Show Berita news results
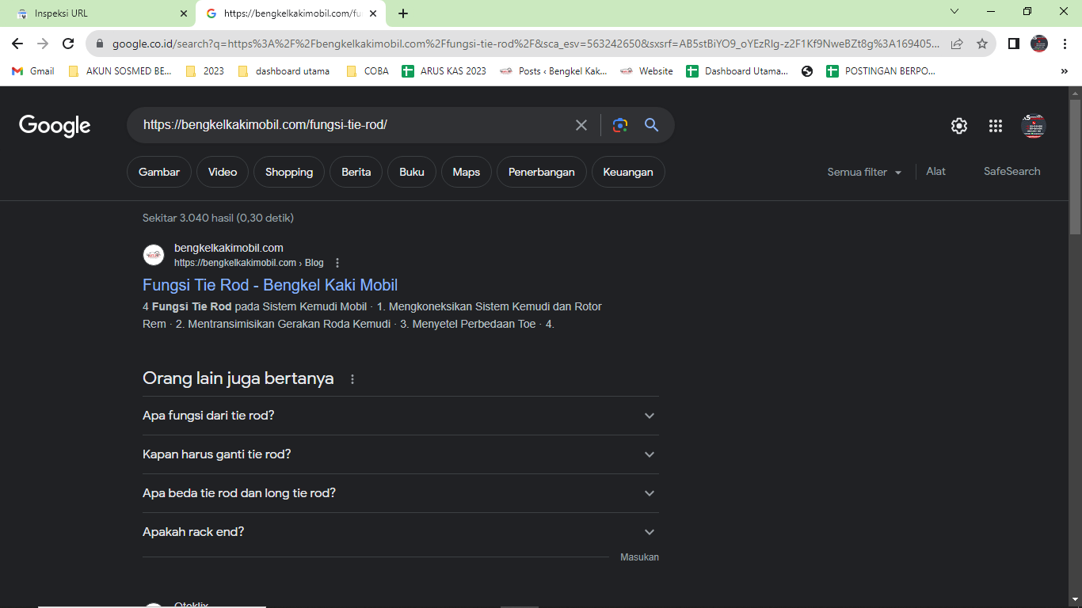This screenshot has width=1082, height=608. [356, 172]
